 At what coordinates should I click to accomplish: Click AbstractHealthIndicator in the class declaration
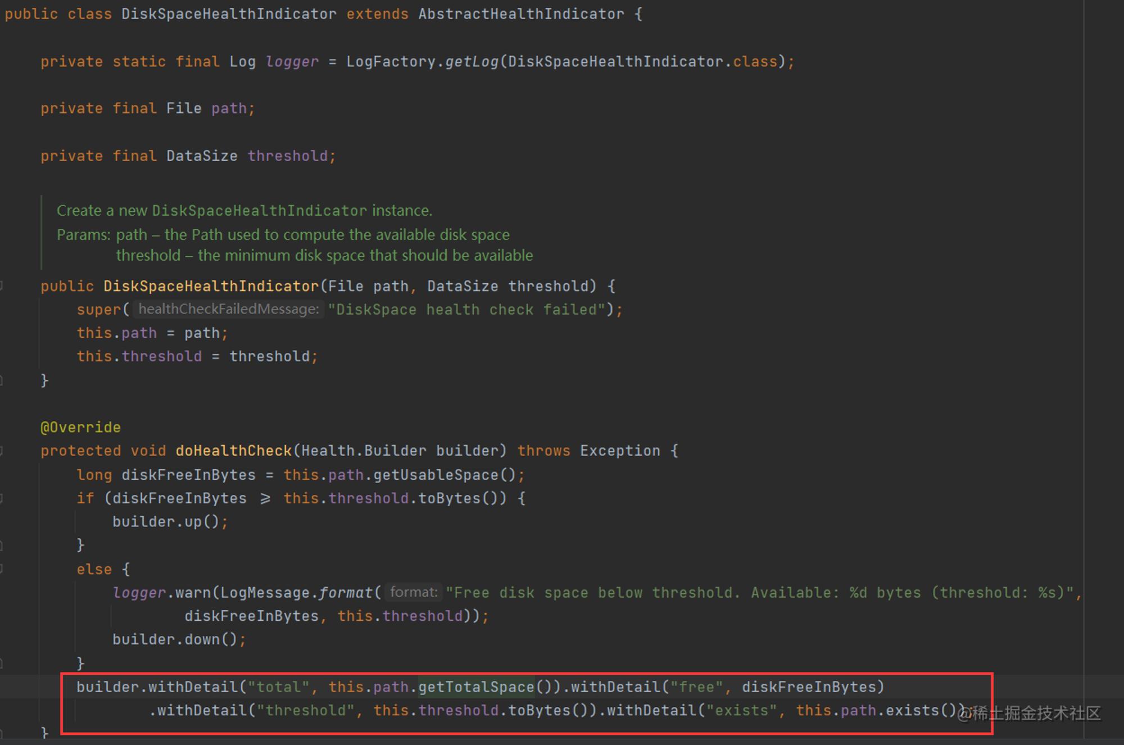521,14
